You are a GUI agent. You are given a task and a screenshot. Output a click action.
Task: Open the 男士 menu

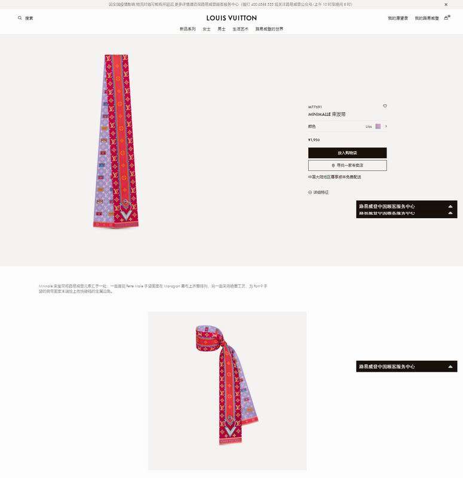(x=222, y=29)
